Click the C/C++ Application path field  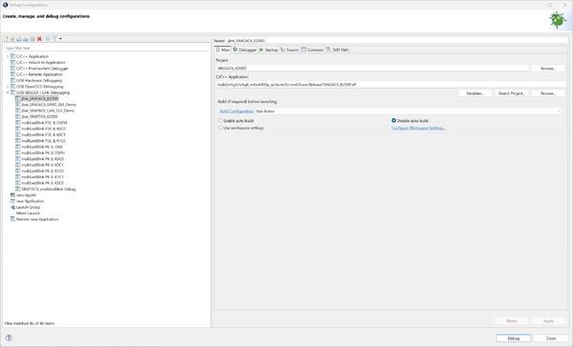point(391,84)
